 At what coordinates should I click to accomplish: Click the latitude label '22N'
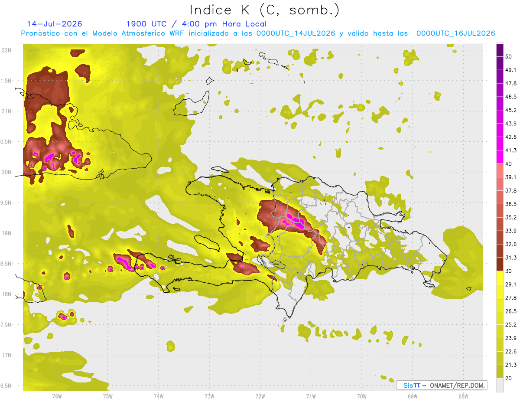point(6,50)
